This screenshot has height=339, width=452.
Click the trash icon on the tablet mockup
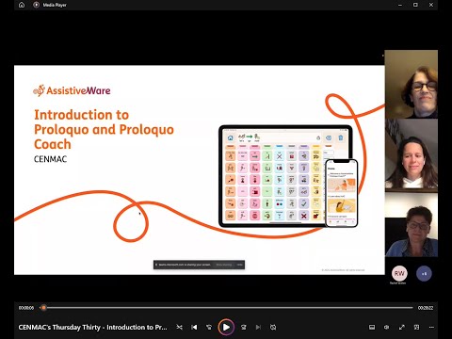tap(341, 137)
